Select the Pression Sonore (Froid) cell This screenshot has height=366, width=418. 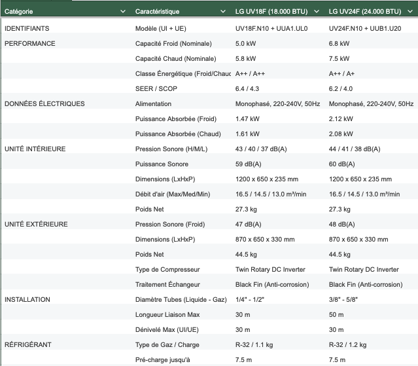coord(170,225)
